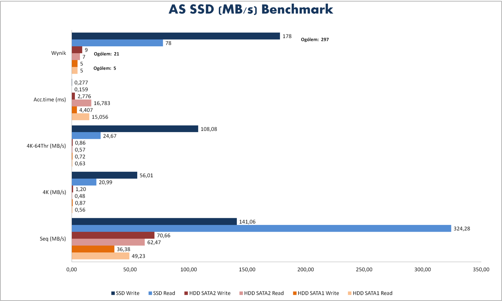Click the Acc.time bar labeled 16,783
Image resolution: width=502 pixels, height=301 pixels.
click(82, 103)
